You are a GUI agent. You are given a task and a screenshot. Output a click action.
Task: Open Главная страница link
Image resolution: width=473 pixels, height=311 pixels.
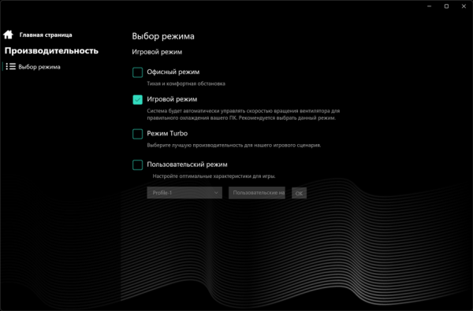(x=46, y=35)
